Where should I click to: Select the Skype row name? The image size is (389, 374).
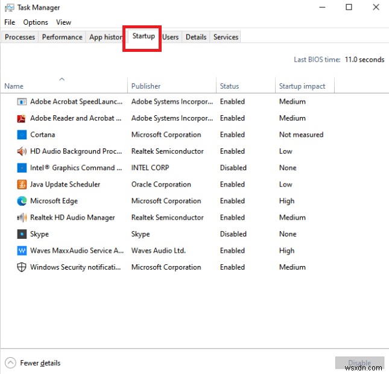click(x=39, y=234)
